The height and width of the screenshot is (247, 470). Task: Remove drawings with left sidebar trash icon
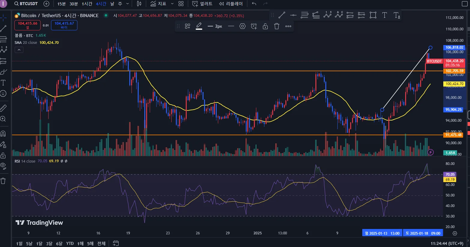[x=3, y=181]
